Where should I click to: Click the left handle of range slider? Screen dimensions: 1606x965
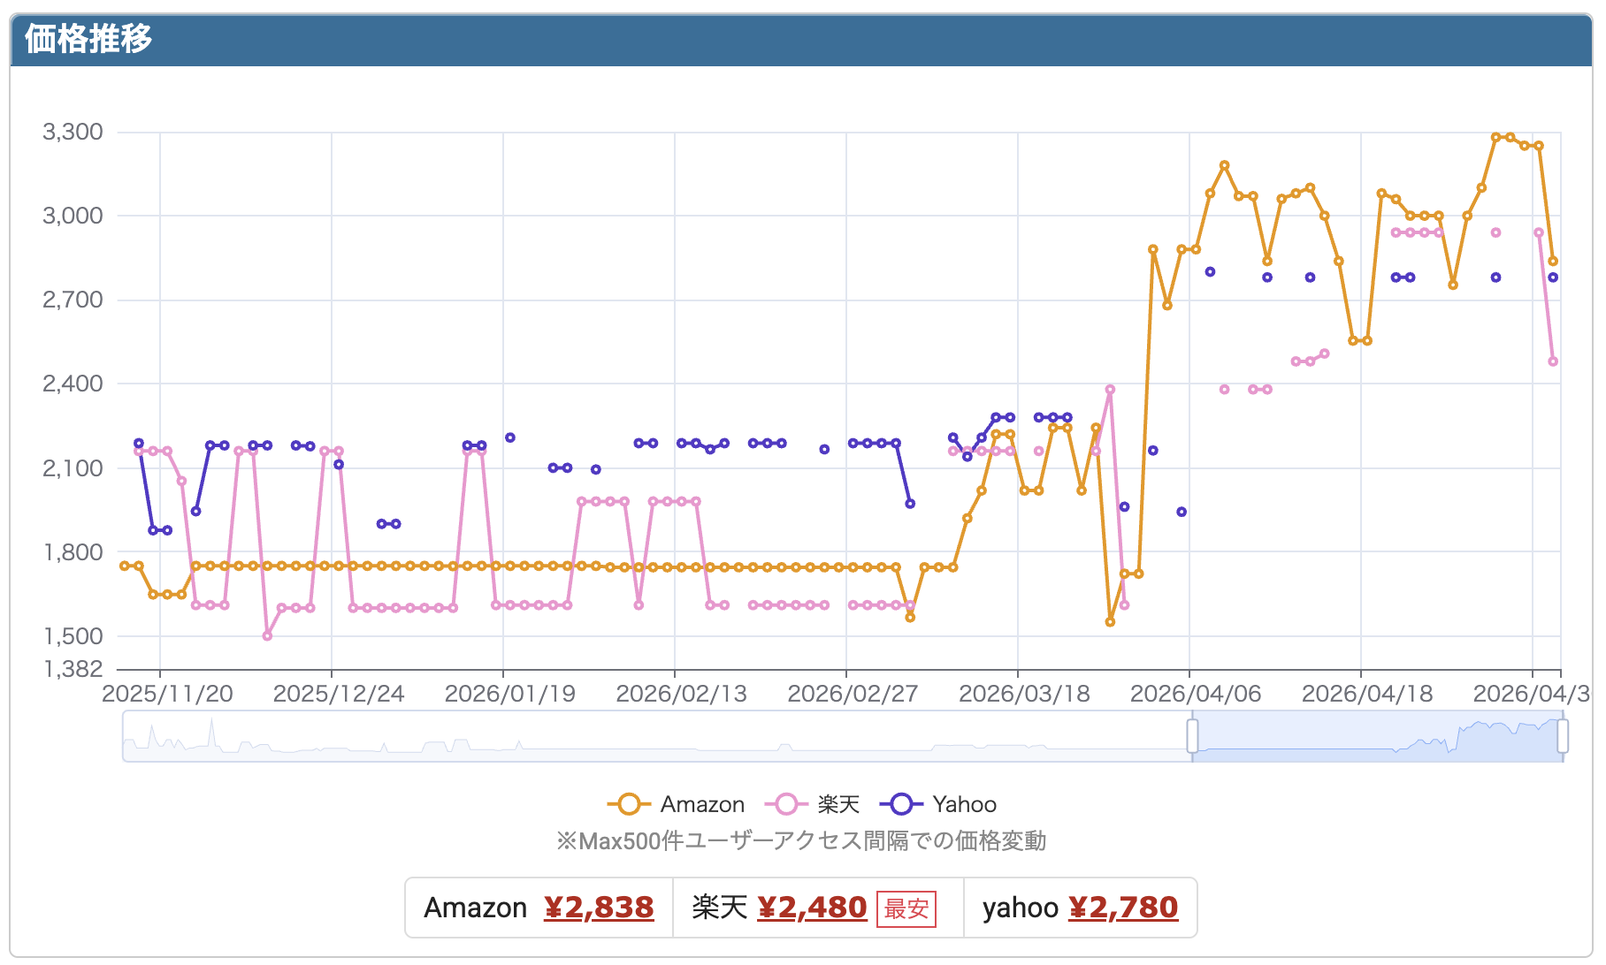point(1192,736)
